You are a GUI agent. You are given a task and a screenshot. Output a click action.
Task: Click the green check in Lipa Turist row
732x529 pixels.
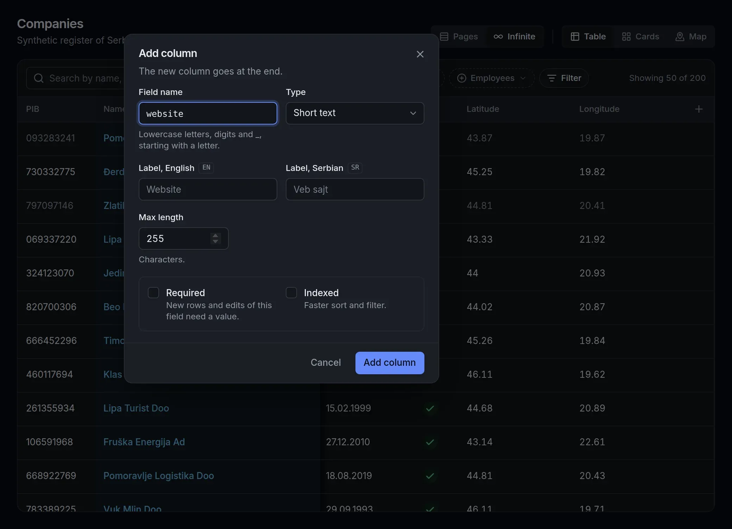[430, 408]
